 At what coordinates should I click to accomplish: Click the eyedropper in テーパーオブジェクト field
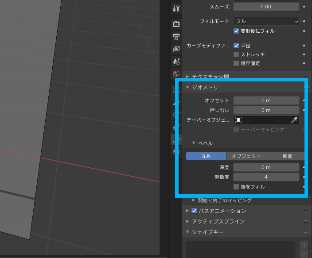coord(294,120)
